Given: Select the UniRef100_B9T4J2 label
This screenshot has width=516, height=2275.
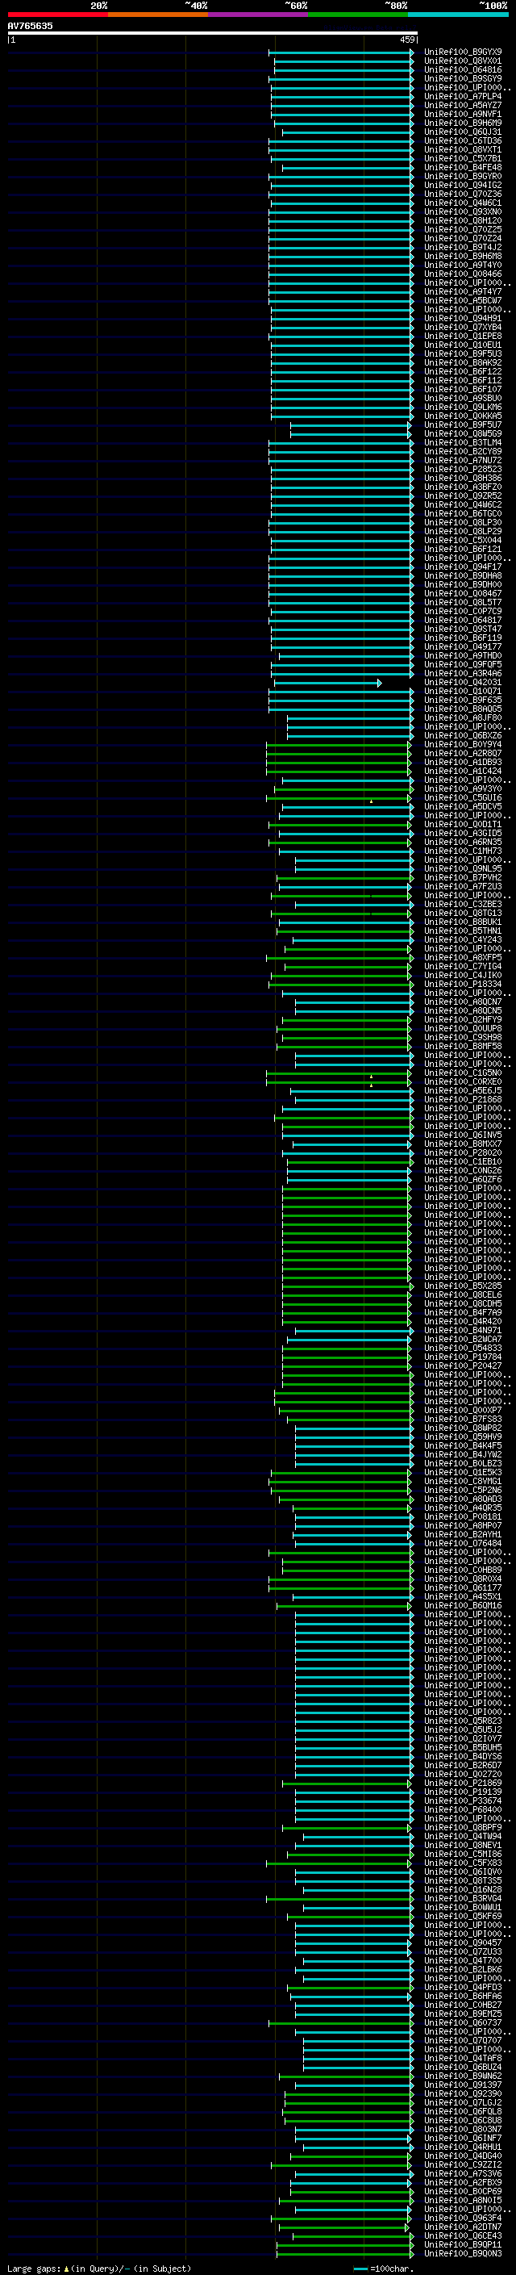Looking at the screenshot, I should 462,247.
